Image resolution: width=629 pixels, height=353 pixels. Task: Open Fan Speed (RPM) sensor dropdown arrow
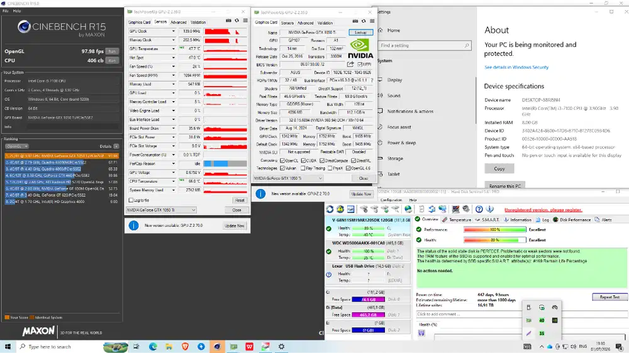pos(174,75)
